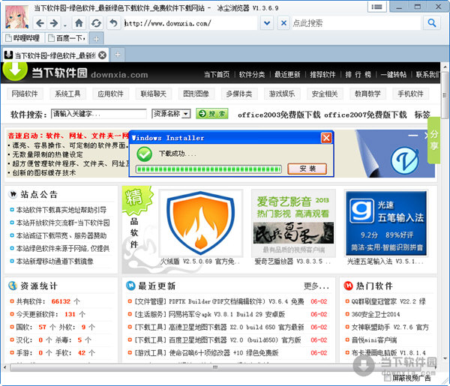
Task: Click the blue V logo in banner
Action: (x=405, y=160)
